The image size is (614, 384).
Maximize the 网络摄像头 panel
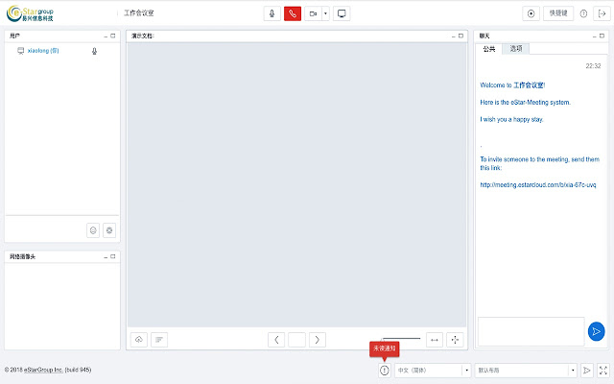pyautogui.click(x=113, y=256)
